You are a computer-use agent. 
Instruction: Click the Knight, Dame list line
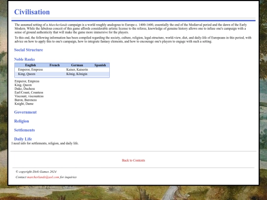[24, 104]
